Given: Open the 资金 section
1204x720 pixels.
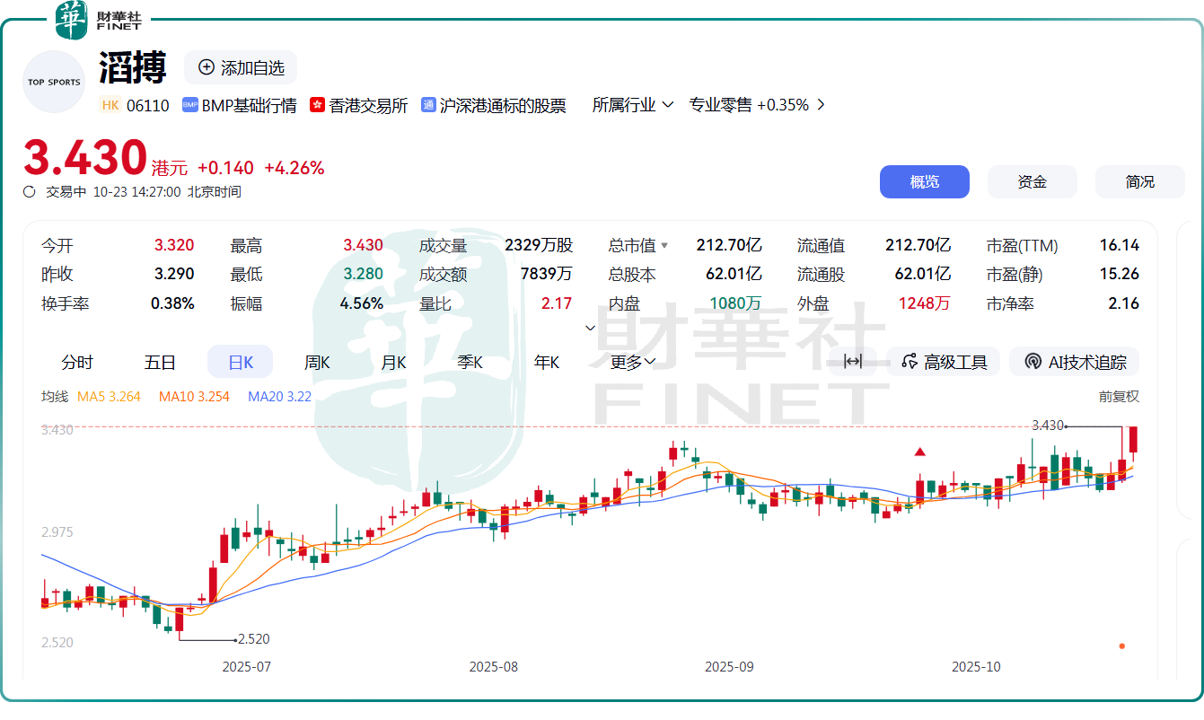Looking at the screenshot, I should tap(1032, 181).
